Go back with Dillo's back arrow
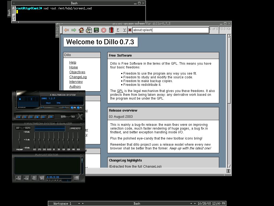 [x=66, y=30]
